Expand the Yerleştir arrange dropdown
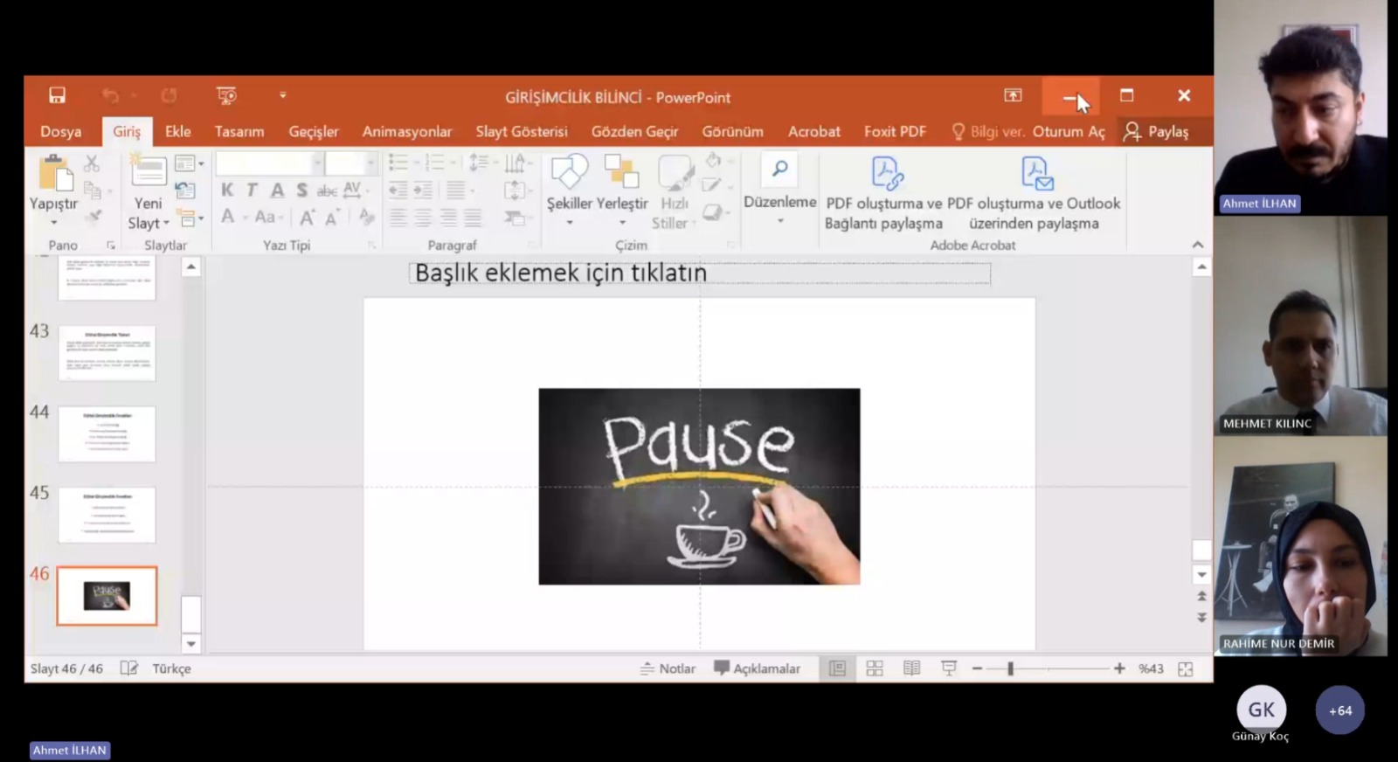The image size is (1398, 762). tap(622, 222)
